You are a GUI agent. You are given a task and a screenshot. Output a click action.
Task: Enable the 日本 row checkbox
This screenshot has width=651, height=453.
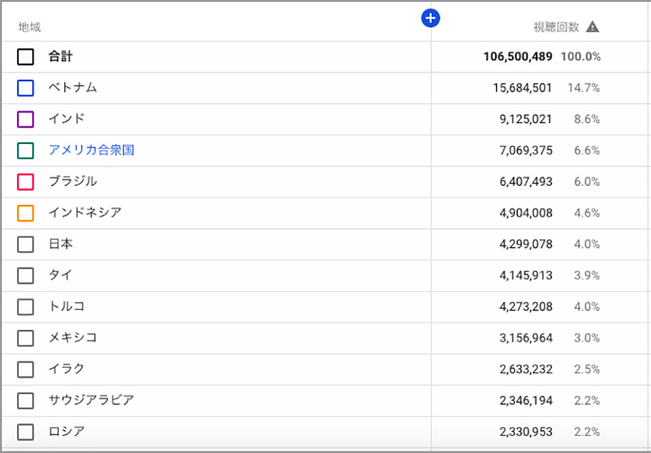click(25, 244)
